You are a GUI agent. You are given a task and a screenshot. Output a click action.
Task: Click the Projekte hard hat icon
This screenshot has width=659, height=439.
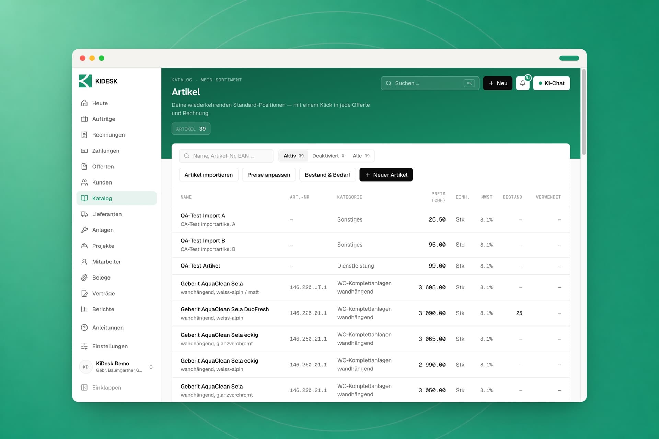[84, 246]
